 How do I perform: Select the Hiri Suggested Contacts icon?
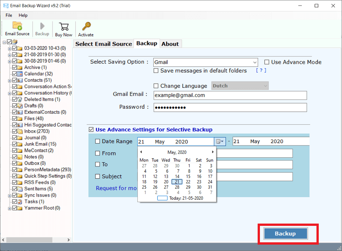click(20, 125)
